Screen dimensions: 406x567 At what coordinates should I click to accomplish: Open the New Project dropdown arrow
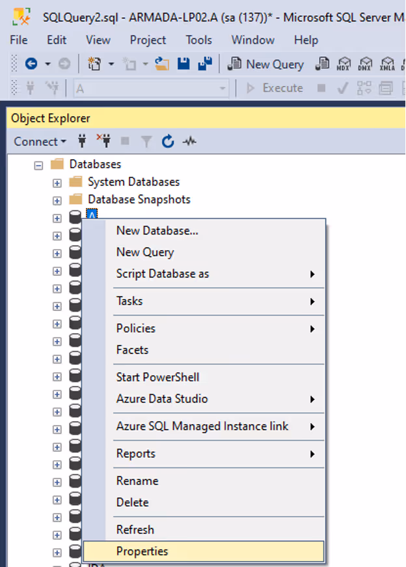111,64
